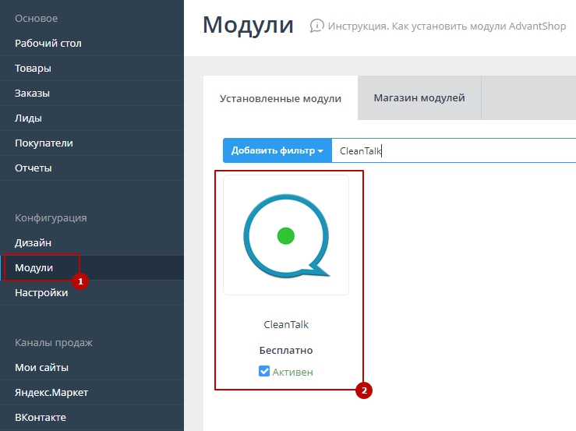This screenshot has height=431, width=576.
Task: Select the Установленные модули tab
Action: [x=281, y=99]
